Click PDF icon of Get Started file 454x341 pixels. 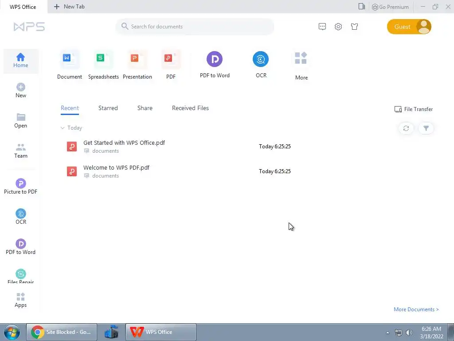click(x=72, y=147)
